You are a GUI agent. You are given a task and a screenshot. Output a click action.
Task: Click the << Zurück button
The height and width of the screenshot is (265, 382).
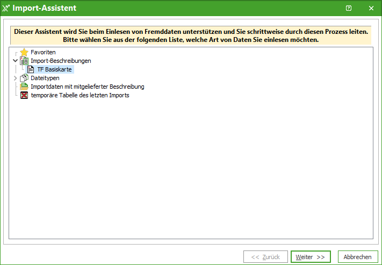265,257
